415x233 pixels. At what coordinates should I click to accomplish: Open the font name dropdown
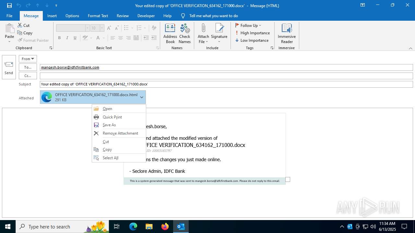coord(87,28)
